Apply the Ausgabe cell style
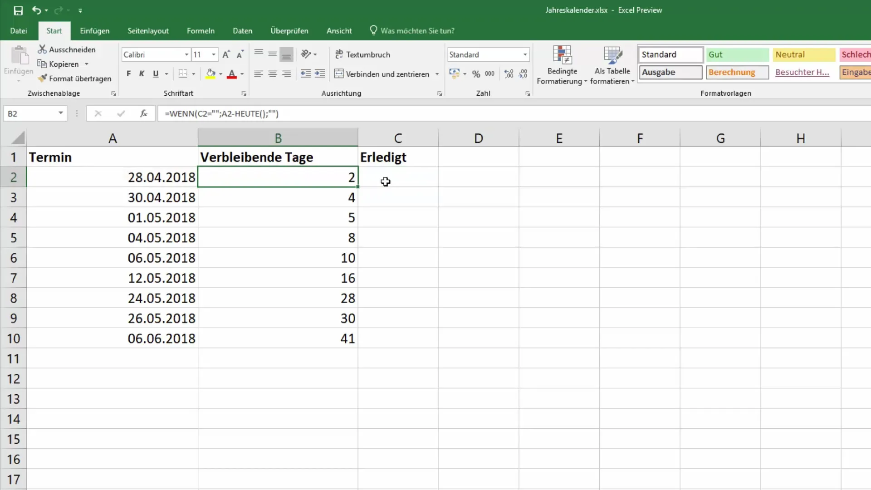871x490 pixels. [x=670, y=72]
